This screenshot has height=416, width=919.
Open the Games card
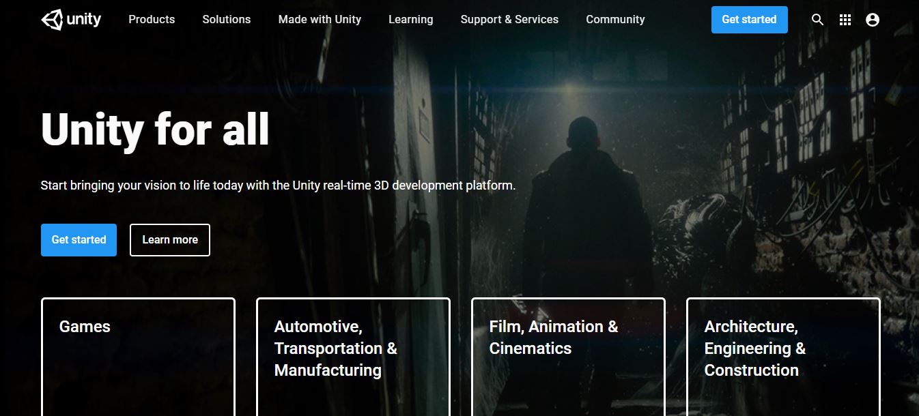coord(138,356)
